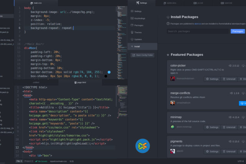Open Updates section in settings sidebar

[x=143, y=39]
